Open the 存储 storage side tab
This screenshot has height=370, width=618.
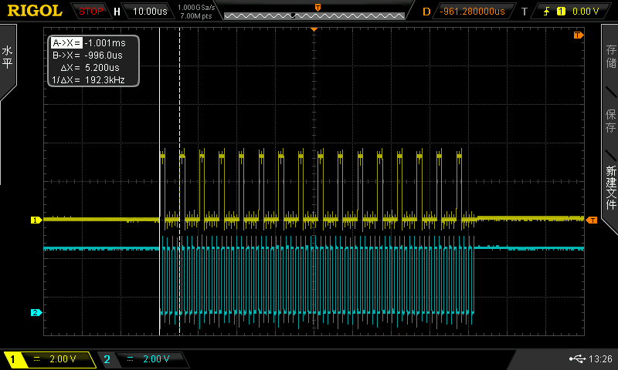(610, 55)
